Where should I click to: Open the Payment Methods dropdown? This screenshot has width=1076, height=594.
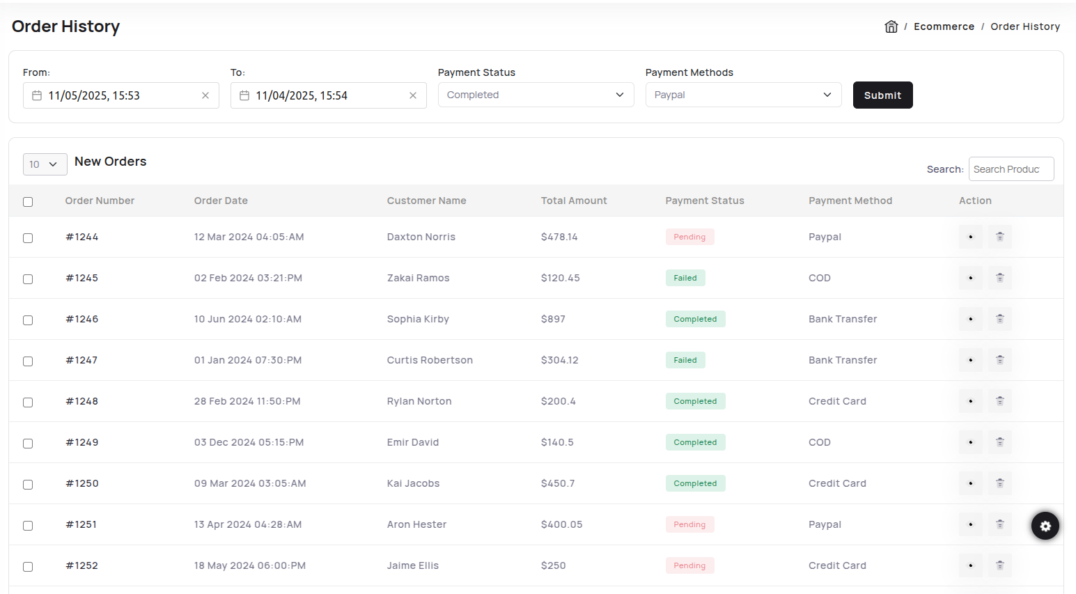click(x=743, y=95)
